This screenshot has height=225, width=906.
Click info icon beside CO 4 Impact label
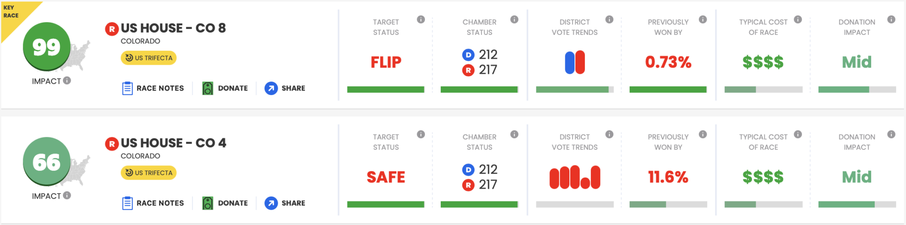pyautogui.click(x=67, y=196)
